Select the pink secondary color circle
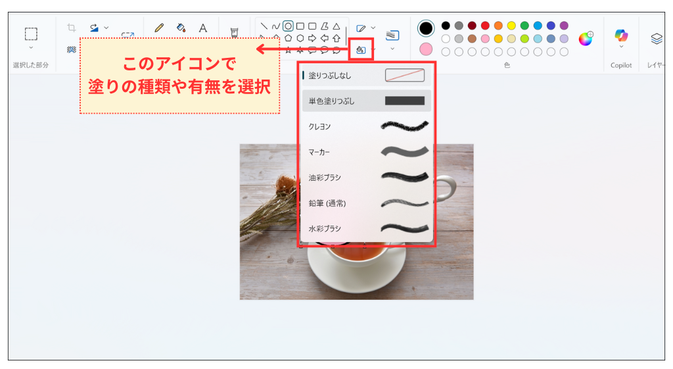The image size is (673, 369). [x=426, y=49]
